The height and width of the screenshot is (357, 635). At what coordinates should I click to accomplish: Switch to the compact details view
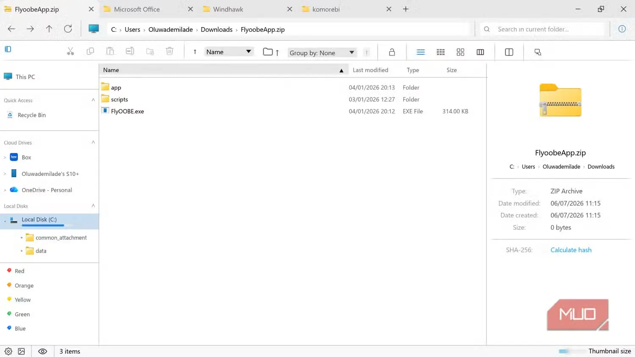pos(441,52)
